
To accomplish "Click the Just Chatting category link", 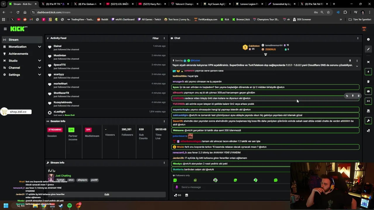I will click(x=63, y=176).
